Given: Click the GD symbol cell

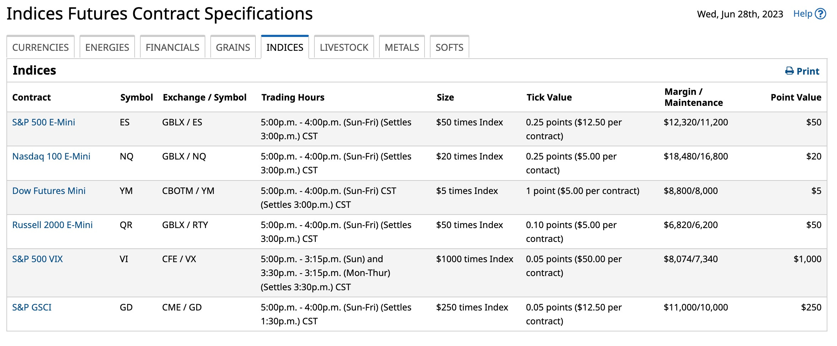Looking at the screenshot, I should pos(126,307).
